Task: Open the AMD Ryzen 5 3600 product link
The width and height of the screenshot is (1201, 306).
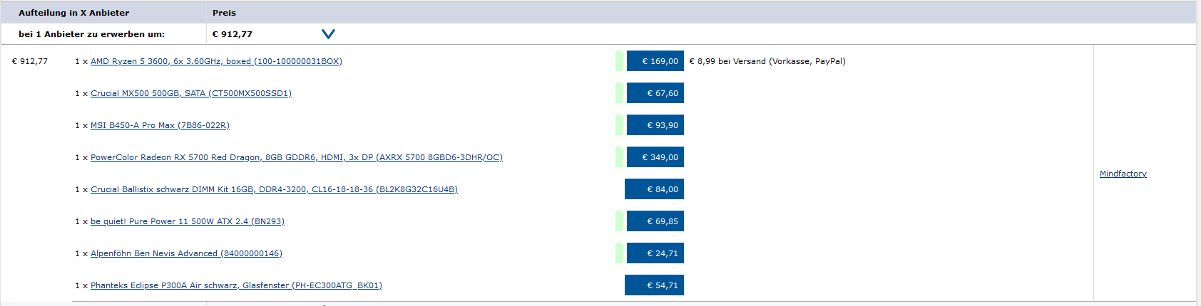Action: [216, 61]
